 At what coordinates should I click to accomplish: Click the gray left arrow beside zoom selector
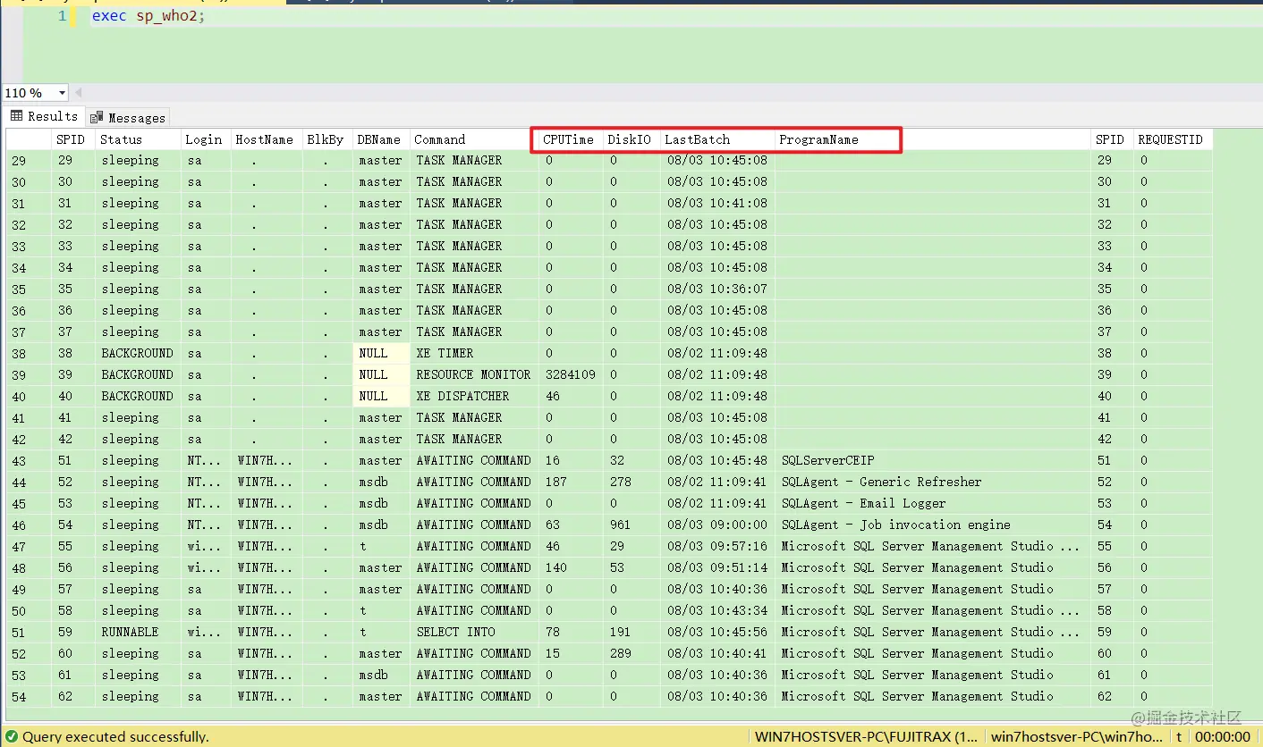(x=78, y=92)
